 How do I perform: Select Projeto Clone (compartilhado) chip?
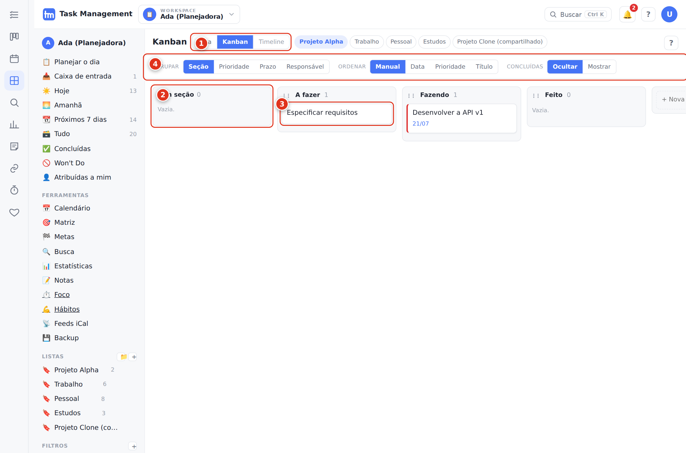[x=500, y=42]
